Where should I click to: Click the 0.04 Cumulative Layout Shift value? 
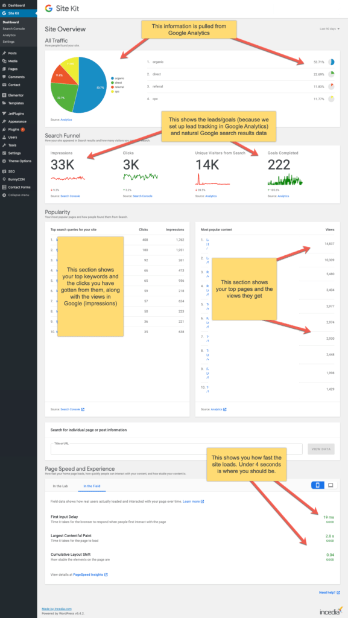pyautogui.click(x=331, y=555)
